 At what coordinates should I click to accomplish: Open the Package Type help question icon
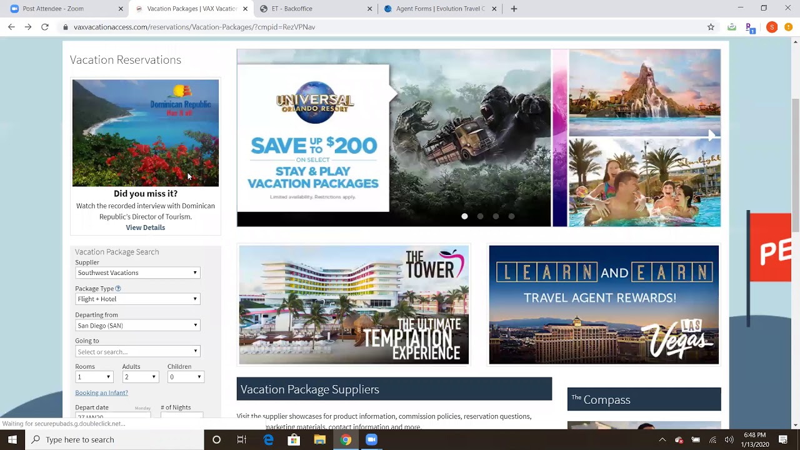click(118, 289)
